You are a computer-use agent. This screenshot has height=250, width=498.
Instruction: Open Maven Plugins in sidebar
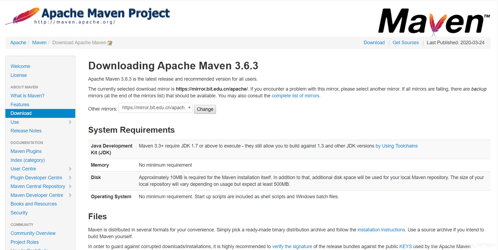pos(26,151)
